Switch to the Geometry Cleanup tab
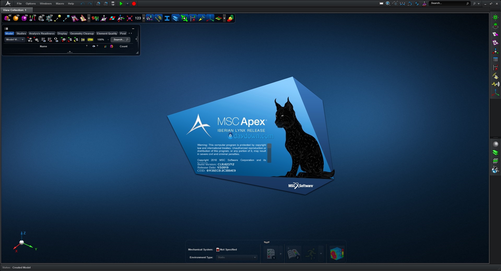The width and height of the screenshot is (501, 271). pyautogui.click(x=82, y=33)
